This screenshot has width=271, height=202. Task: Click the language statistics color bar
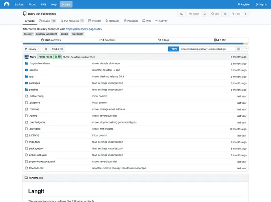[x=135, y=44]
